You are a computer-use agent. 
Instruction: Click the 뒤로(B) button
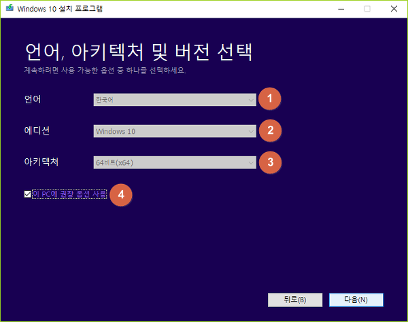tap(295, 300)
